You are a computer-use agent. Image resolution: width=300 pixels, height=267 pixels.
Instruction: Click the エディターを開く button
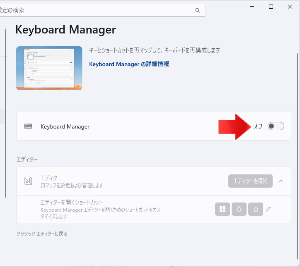click(250, 181)
